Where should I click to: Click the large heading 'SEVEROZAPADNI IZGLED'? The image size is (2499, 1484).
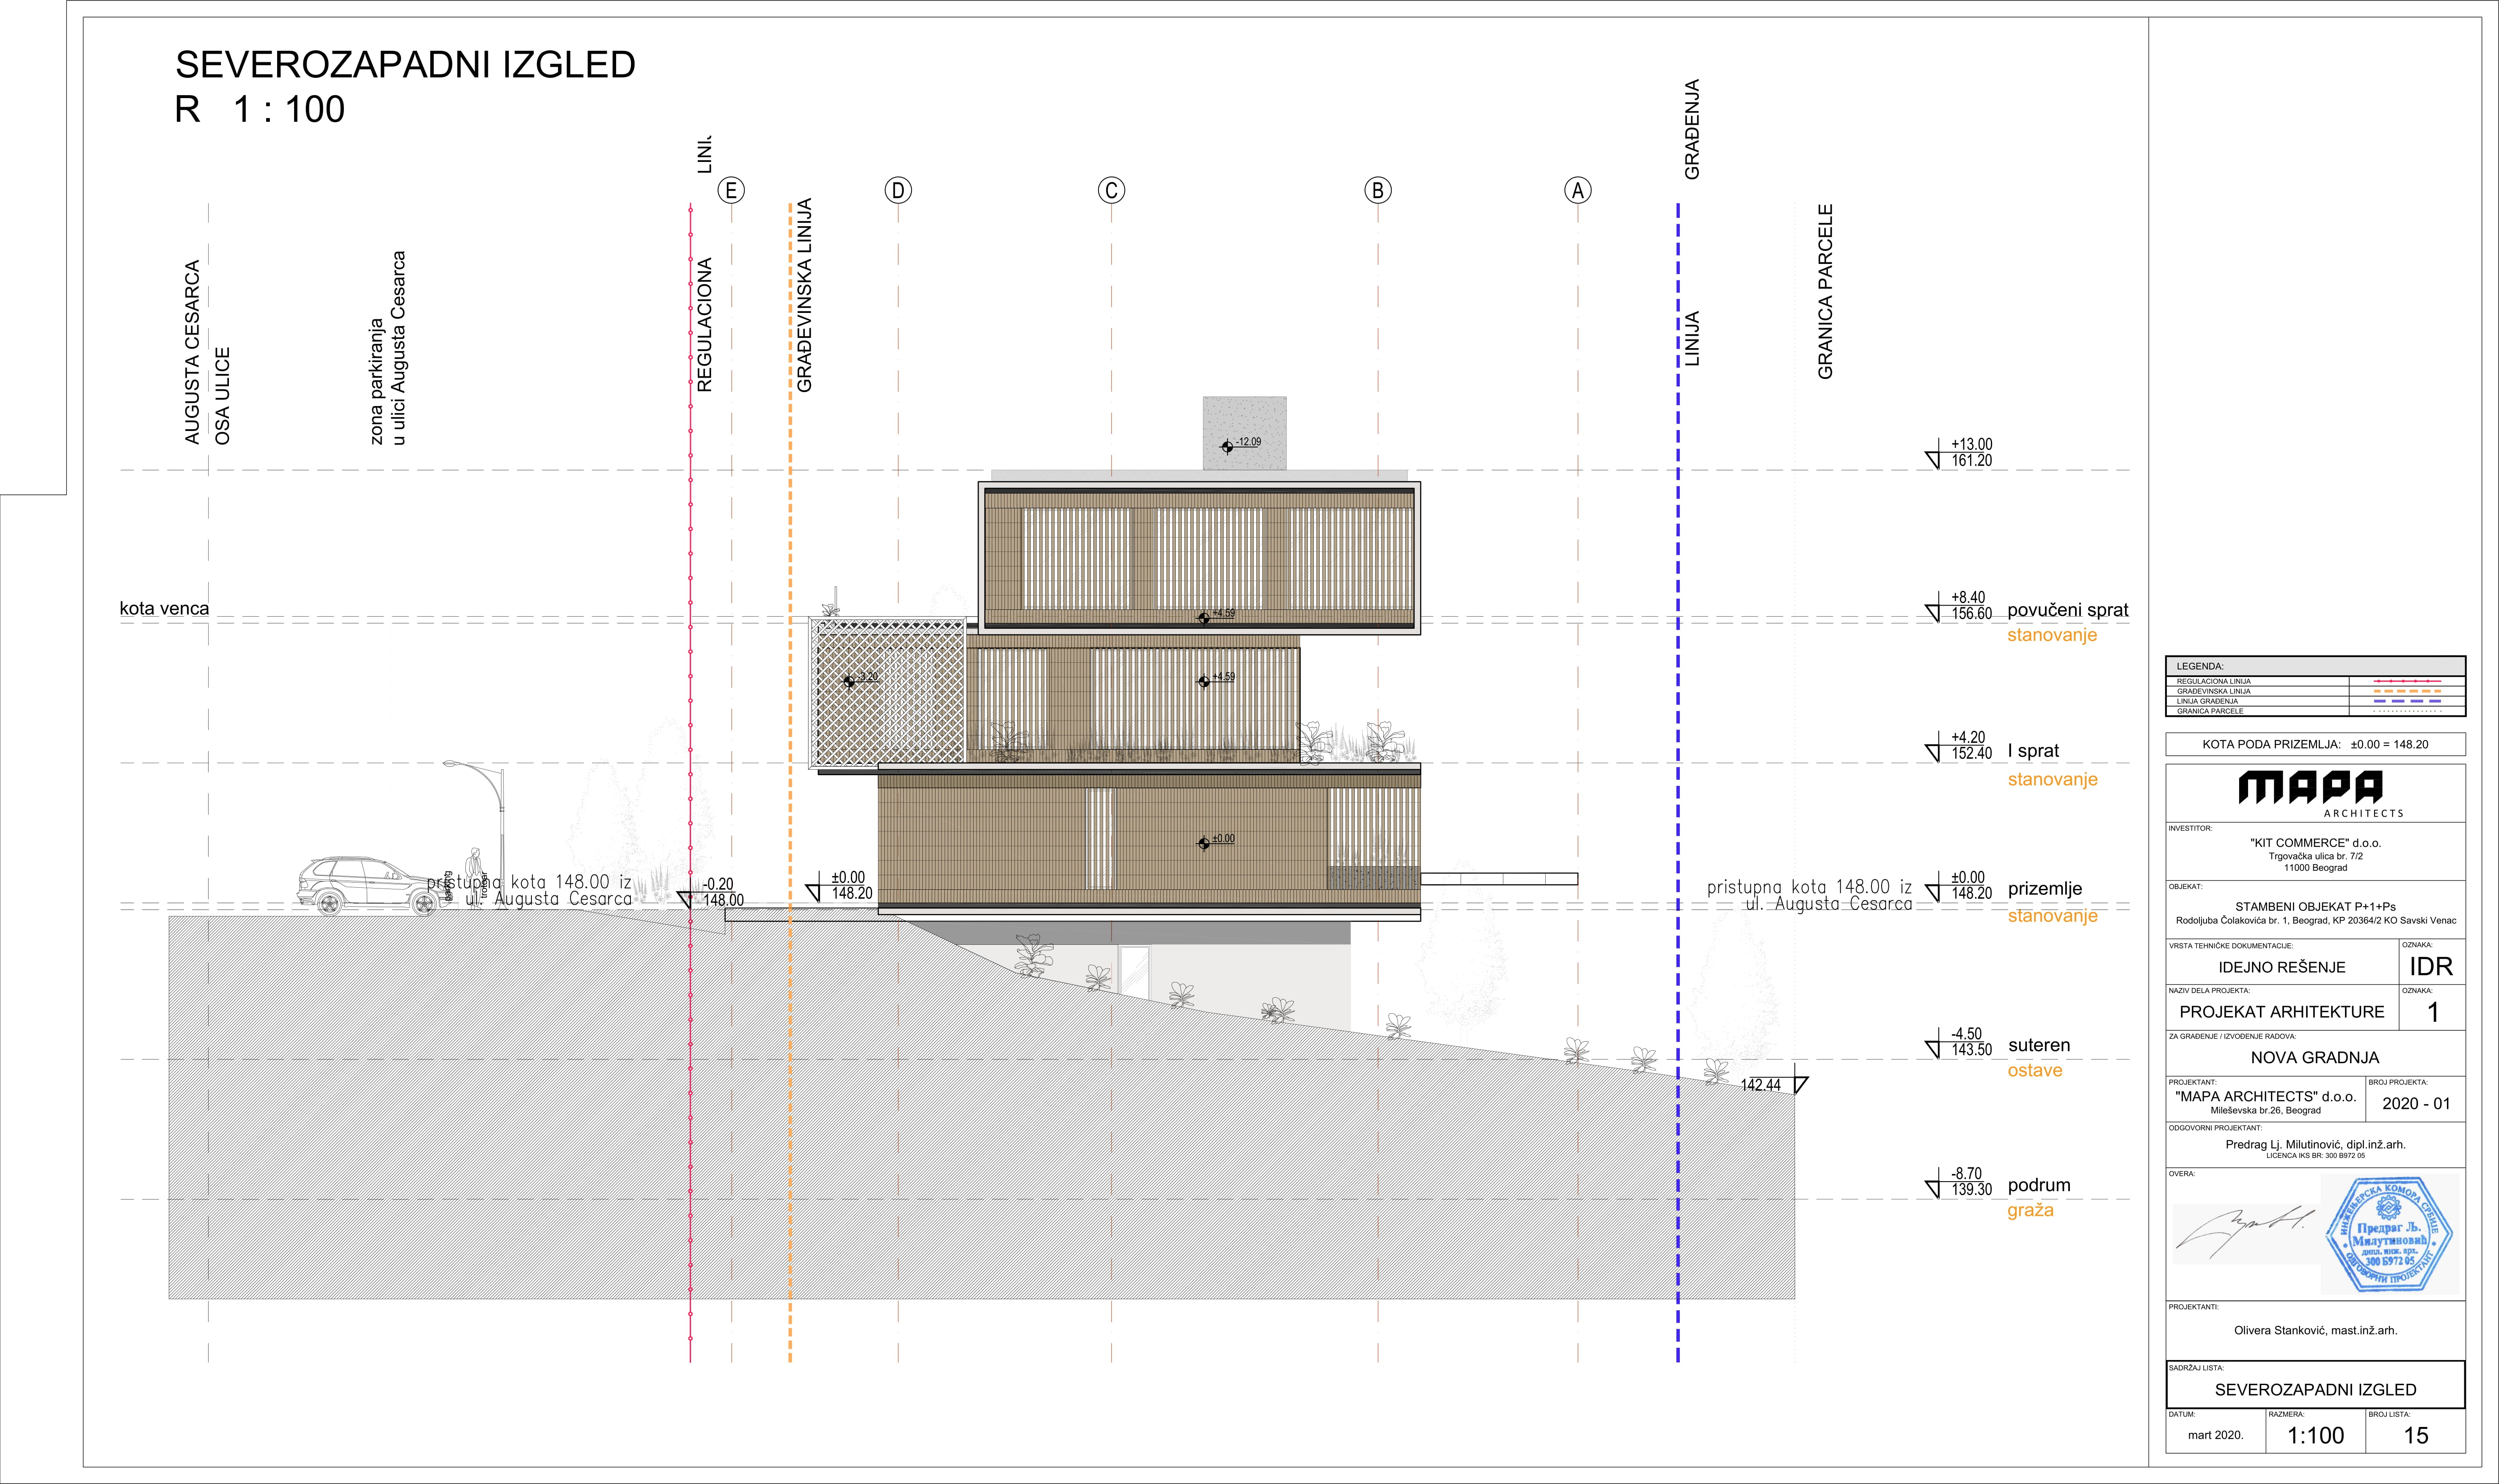(405, 65)
